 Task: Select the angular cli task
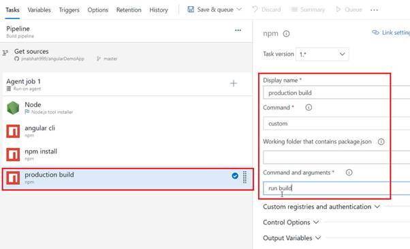127,131
